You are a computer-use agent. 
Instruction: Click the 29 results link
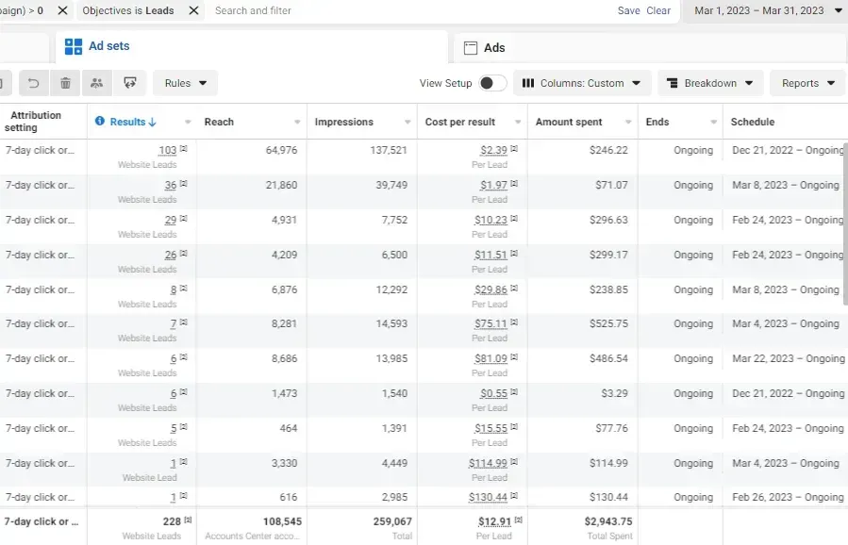click(x=171, y=220)
